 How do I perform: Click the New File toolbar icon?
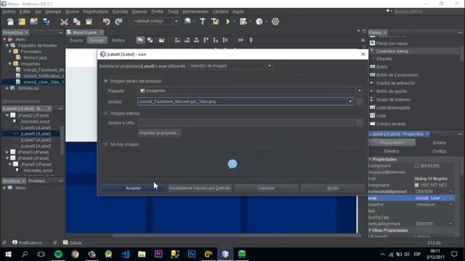(x=10, y=22)
